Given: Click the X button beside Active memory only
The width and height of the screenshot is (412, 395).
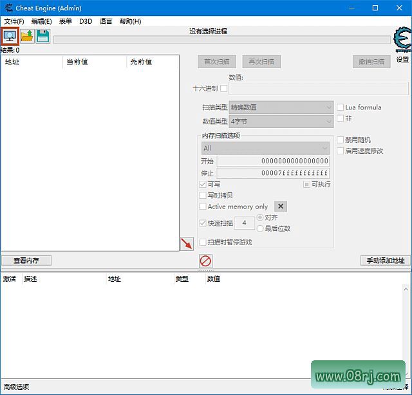Looking at the screenshot, I should click(x=281, y=206).
